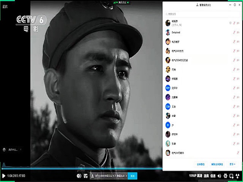Click the 腾讯会议 status bar at top
This screenshot has height=182, width=243.
click(121, 3)
